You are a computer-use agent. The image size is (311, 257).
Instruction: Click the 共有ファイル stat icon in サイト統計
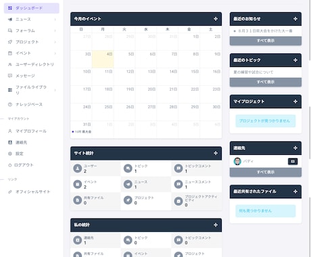coord(78,200)
